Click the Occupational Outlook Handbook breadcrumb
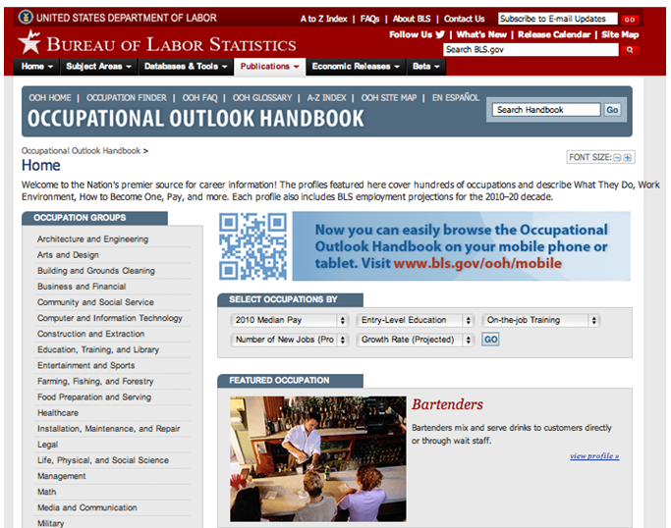 tap(81, 151)
